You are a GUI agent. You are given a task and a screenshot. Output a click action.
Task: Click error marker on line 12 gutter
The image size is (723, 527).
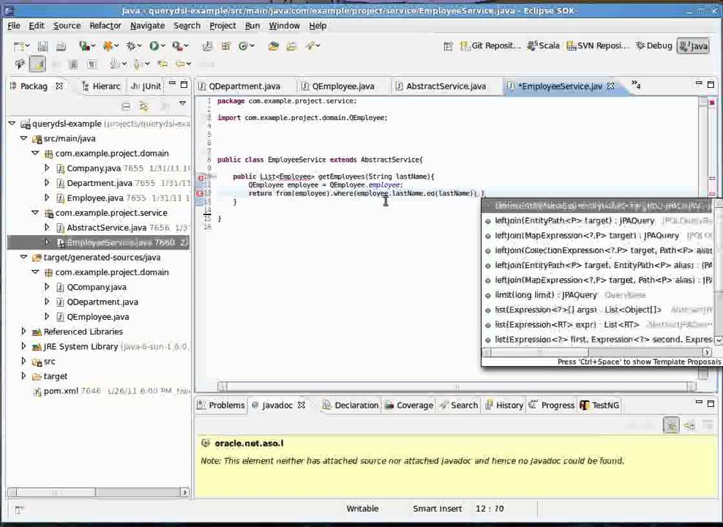[x=200, y=193]
